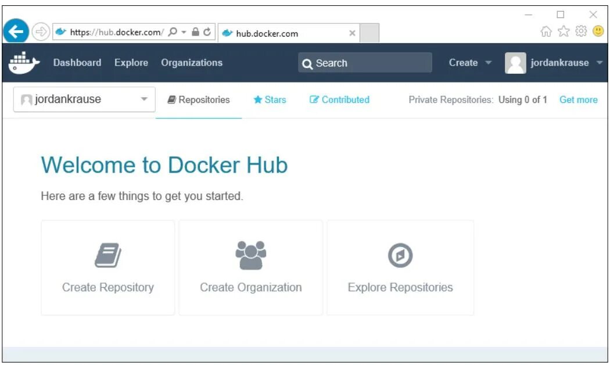The height and width of the screenshot is (365, 610).
Task: Open the jordankrause account menu arrow
Action: tap(599, 63)
